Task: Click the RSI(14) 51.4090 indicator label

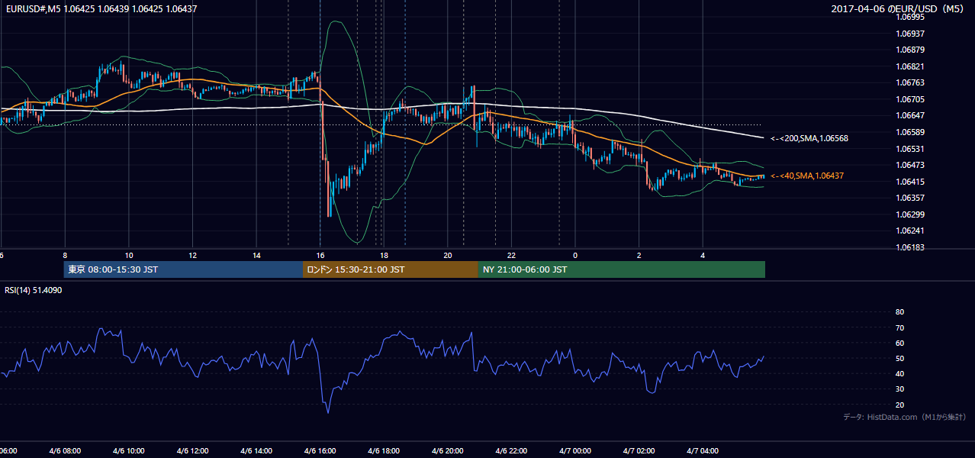Action: pos(34,290)
